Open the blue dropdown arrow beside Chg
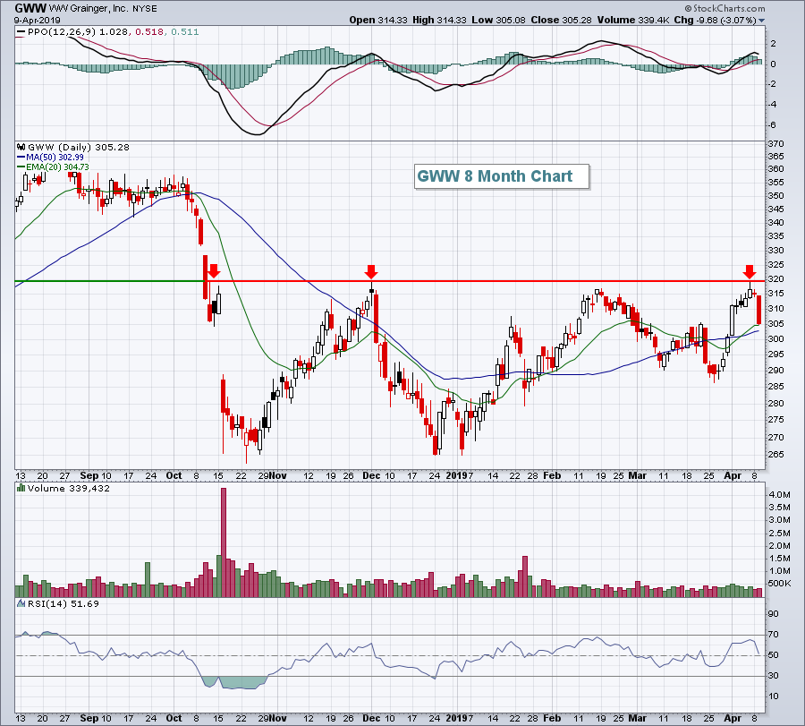The width and height of the screenshot is (805, 726). [x=761, y=21]
